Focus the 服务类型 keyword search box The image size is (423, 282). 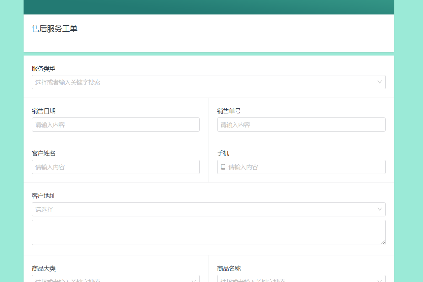(209, 82)
